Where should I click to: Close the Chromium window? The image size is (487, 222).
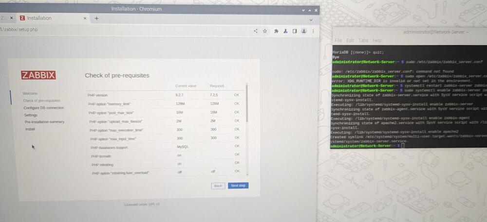pyautogui.click(x=316, y=10)
